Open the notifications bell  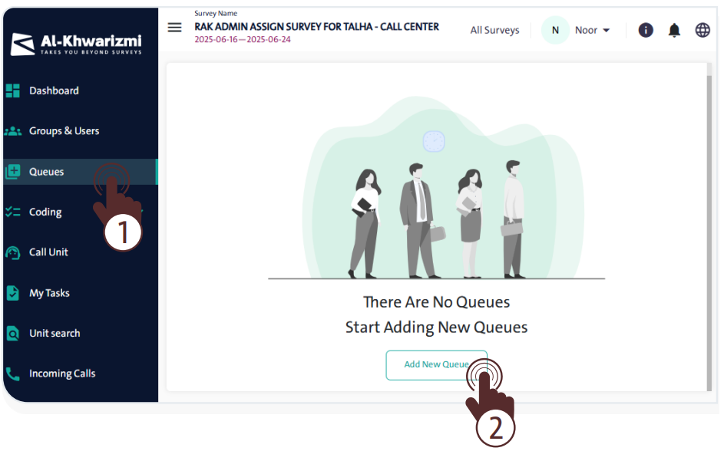coord(674,30)
